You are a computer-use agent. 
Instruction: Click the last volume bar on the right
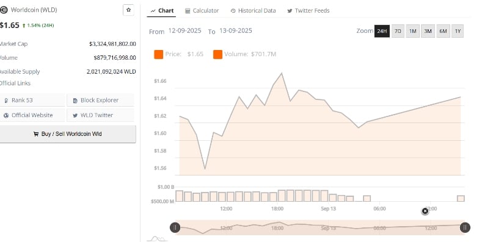(461, 198)
